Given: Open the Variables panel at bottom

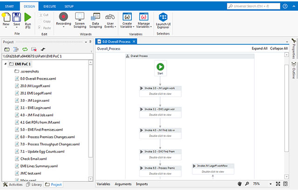Looking at the screenshot, I should [103, 184].
